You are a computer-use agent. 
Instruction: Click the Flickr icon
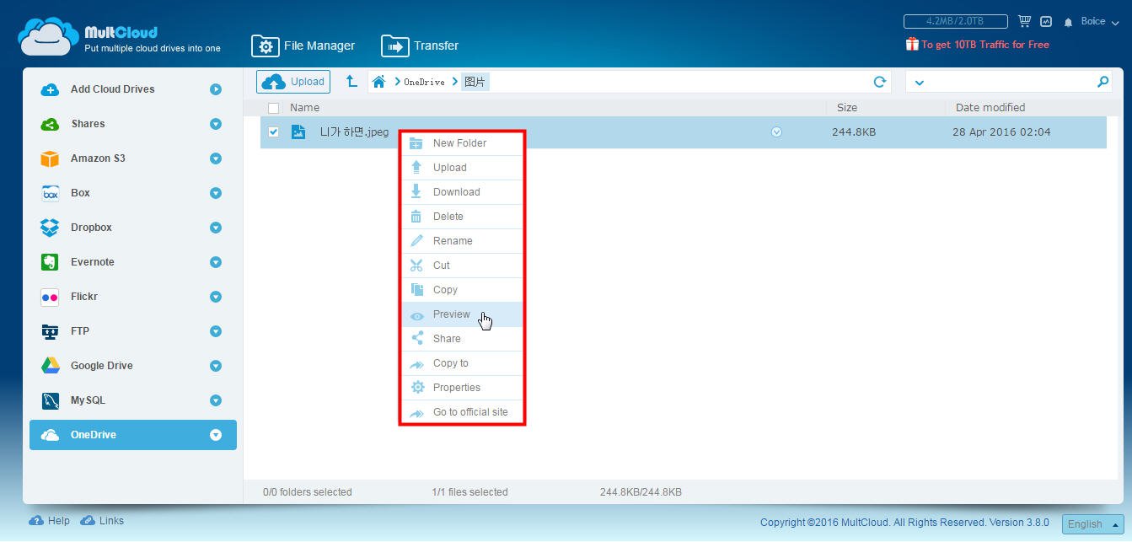tap(50, 297)
